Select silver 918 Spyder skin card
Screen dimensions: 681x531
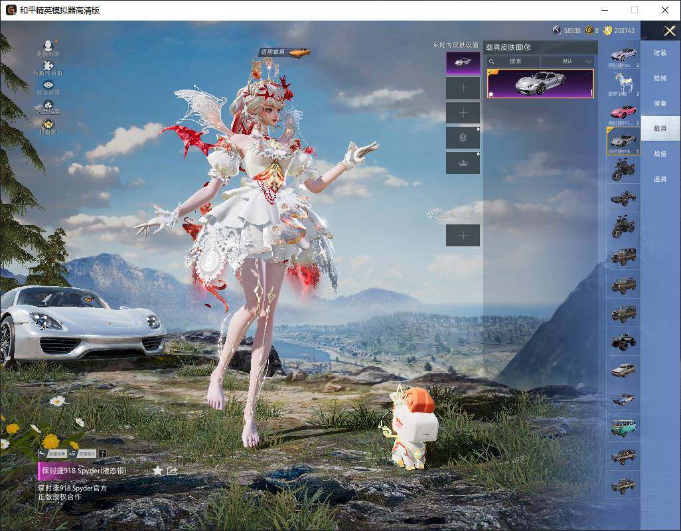pyautogui.click(x=540, y=84)
